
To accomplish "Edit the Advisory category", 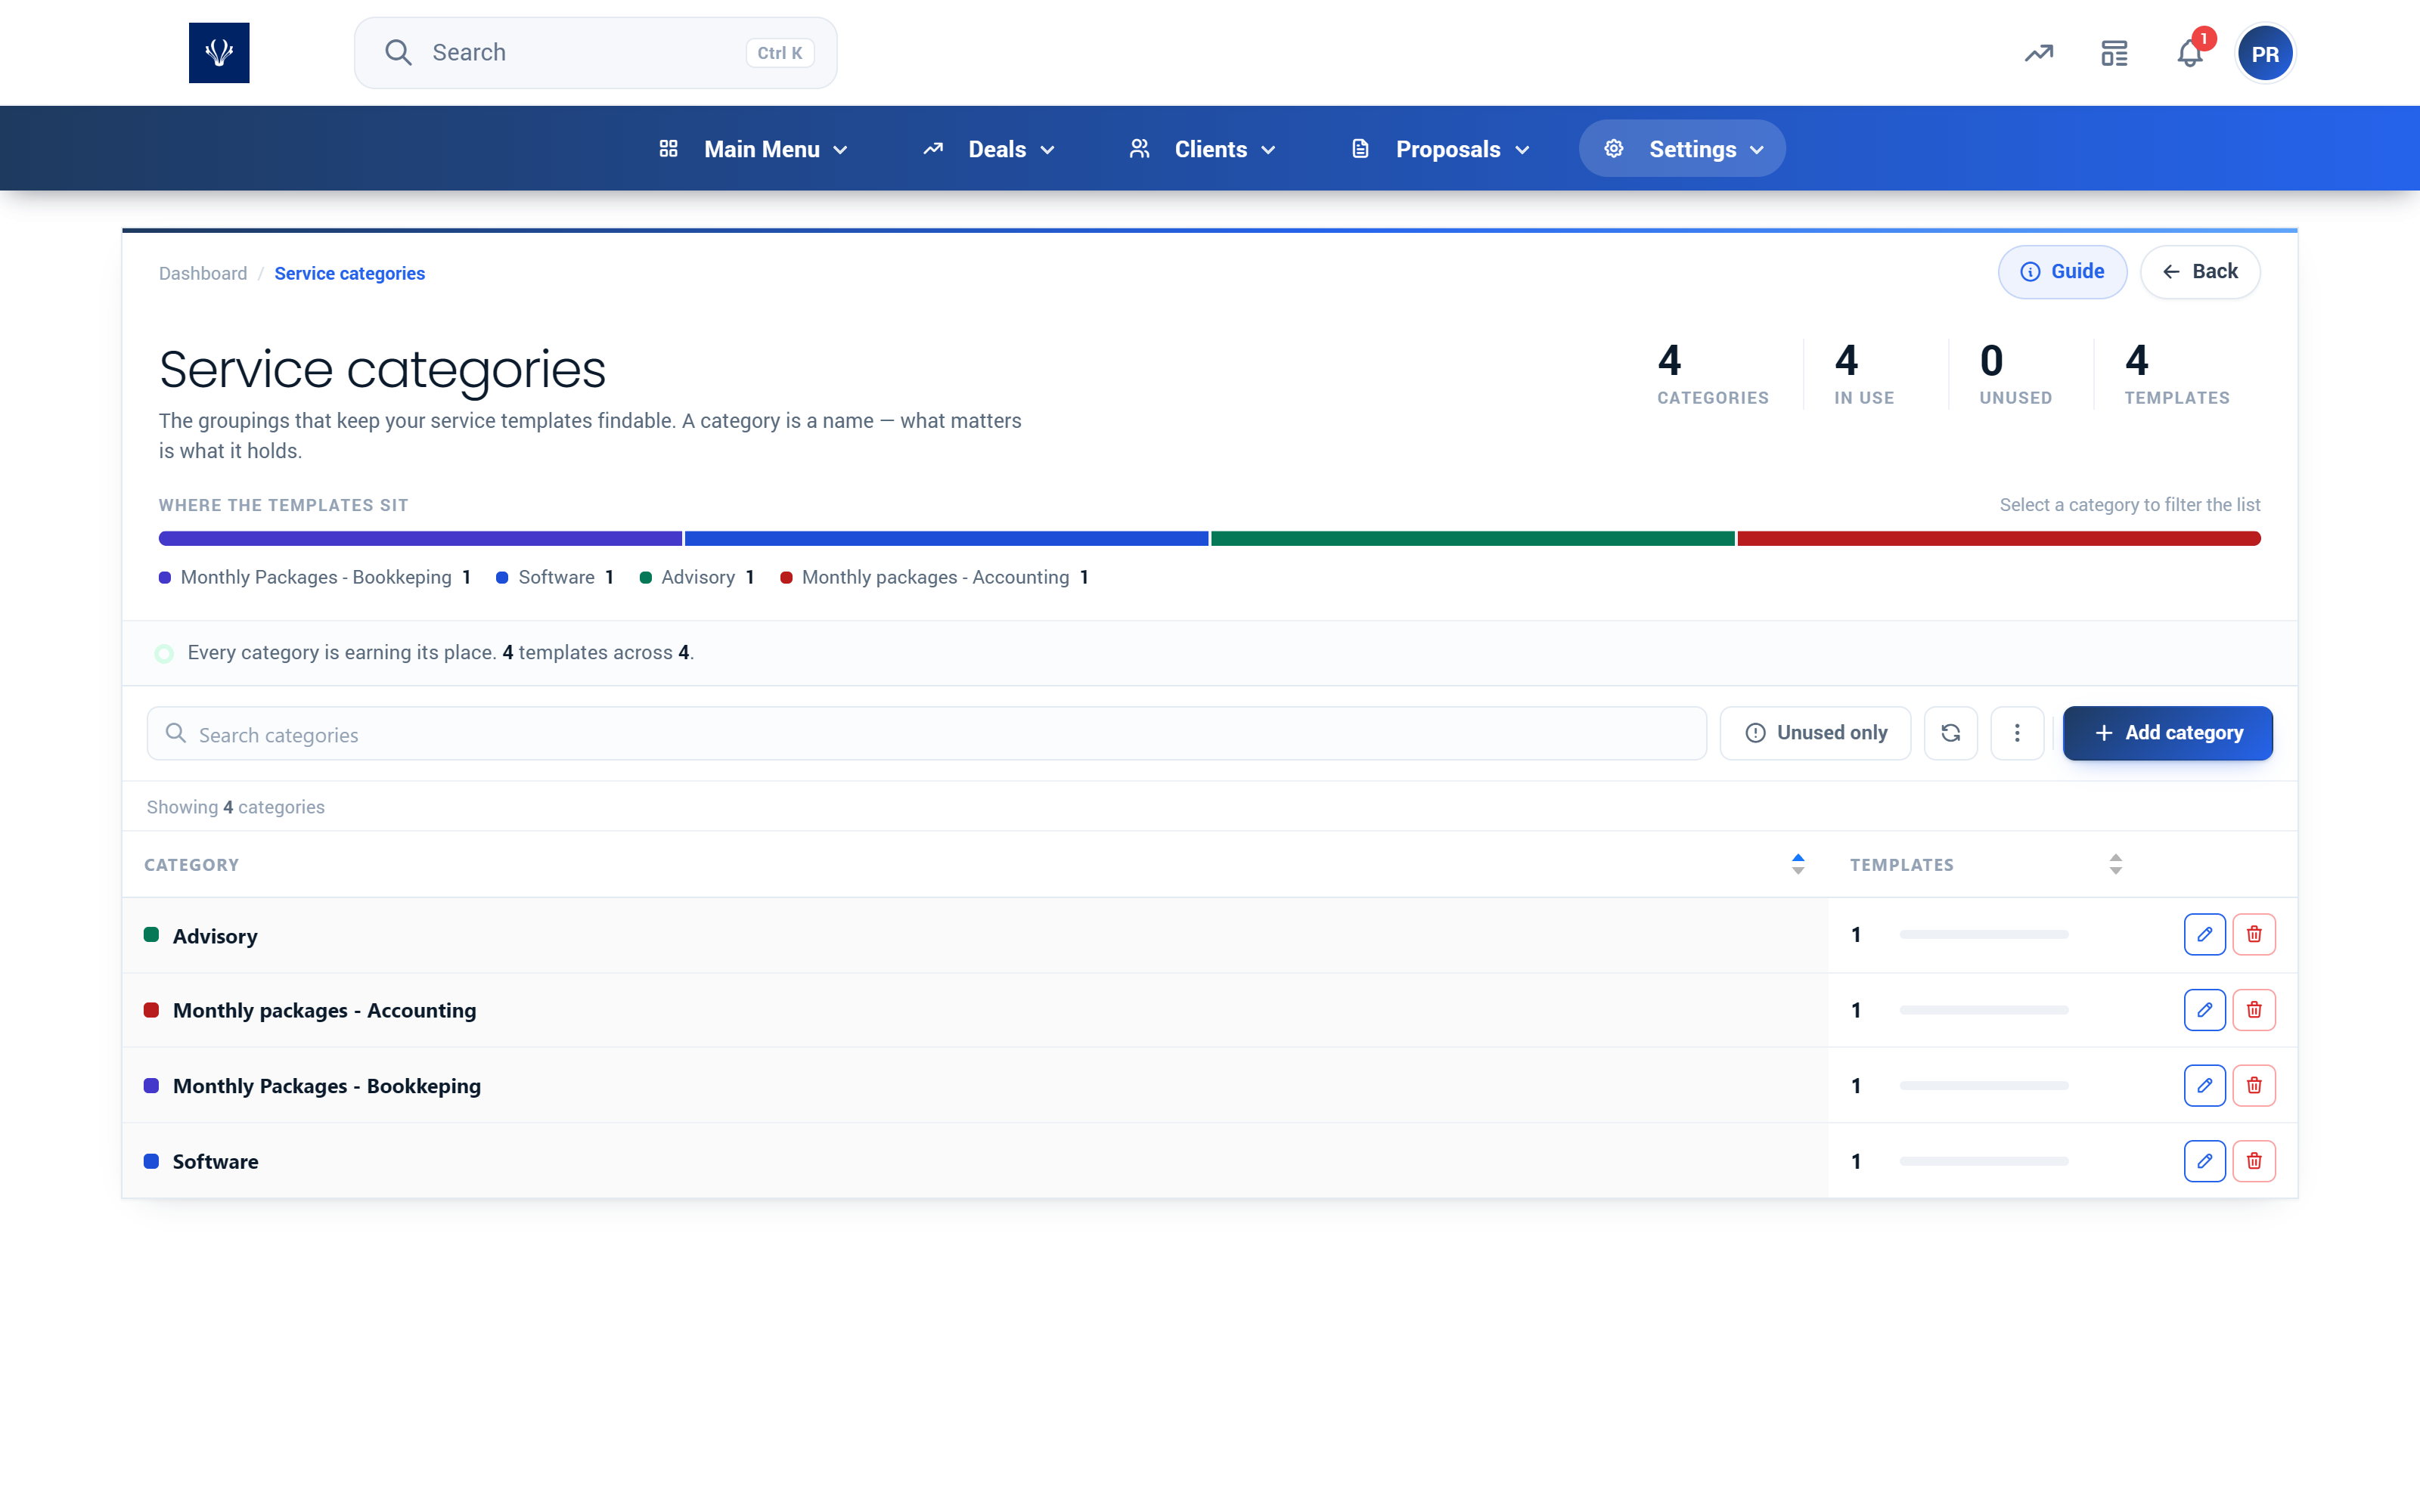I will click(x=2204, y=934).
